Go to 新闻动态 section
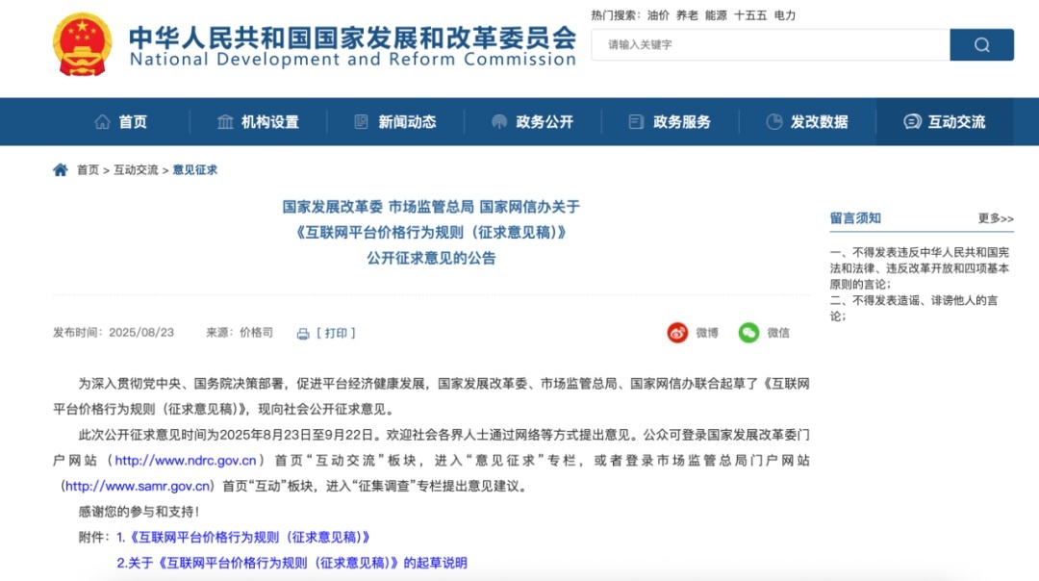Screen dimensions: 1039x581 pyautogui.click(x=395, y=122)
